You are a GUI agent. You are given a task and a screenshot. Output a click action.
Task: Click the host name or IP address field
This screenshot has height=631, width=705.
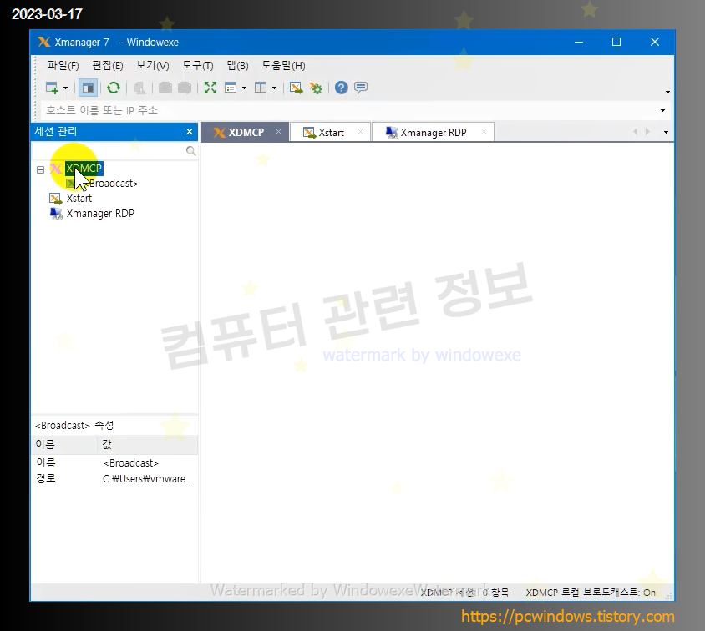[348, 110]
